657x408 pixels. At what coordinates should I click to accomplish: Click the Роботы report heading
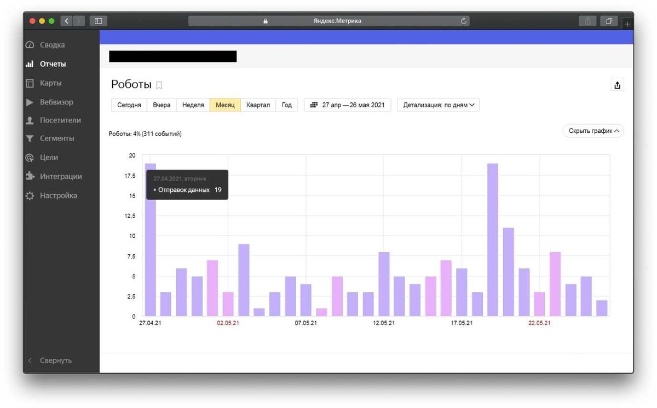(131, 84)
